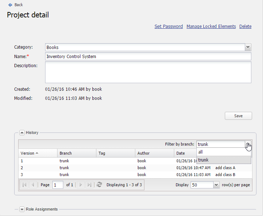Expand the Role Assignments section
Image resolution: width=263 pixels, height=216 pixels.
(22, 209)
